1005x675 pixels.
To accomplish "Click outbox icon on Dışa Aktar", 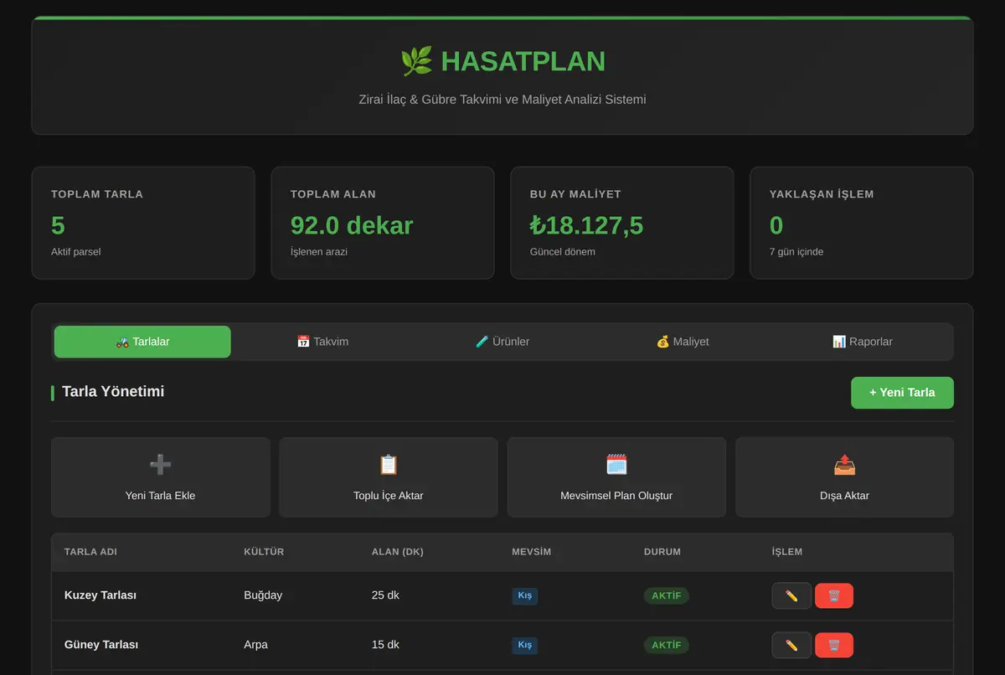I will click(844, 464).
